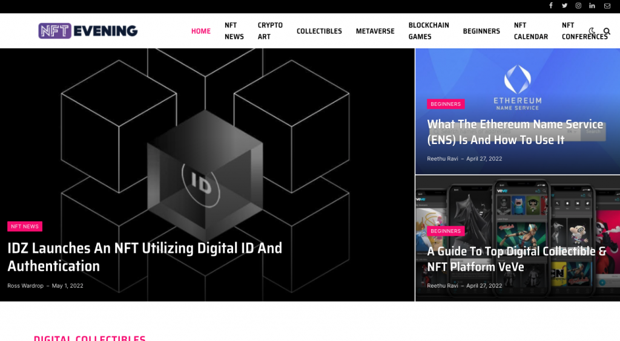Select the Collectibles menu item

coord(319,31)
